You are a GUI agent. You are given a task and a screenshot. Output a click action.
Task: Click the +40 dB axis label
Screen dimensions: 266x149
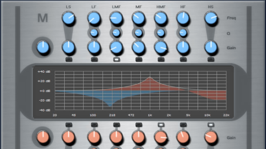click(44, 71)
